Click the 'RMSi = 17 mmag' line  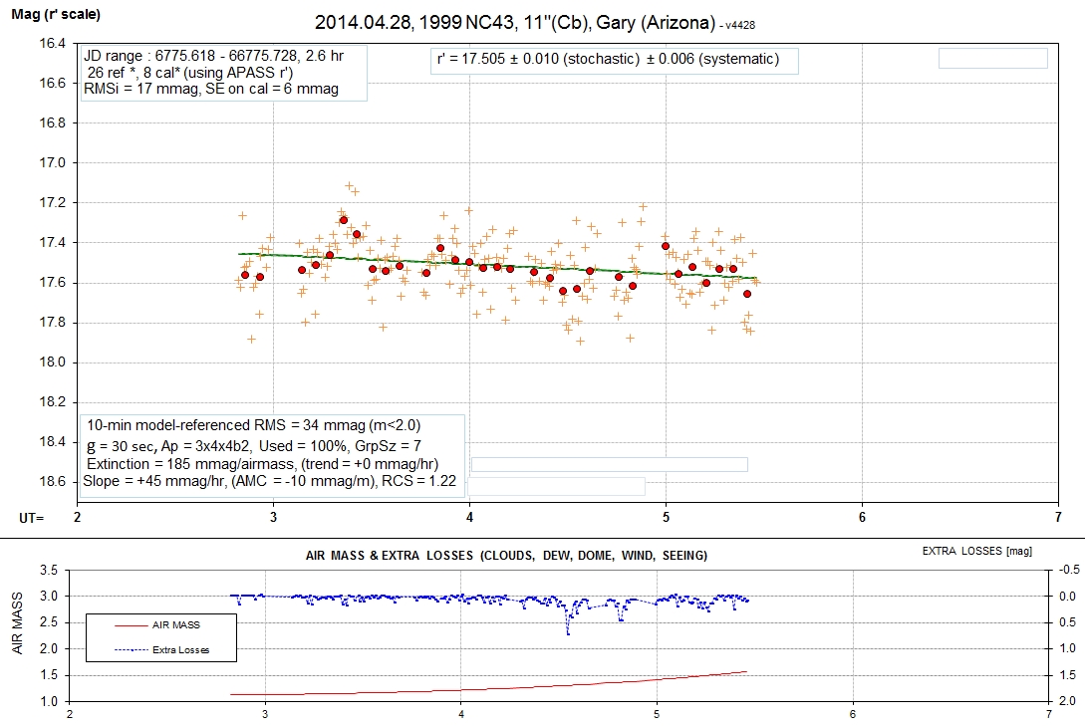(211, 90)
